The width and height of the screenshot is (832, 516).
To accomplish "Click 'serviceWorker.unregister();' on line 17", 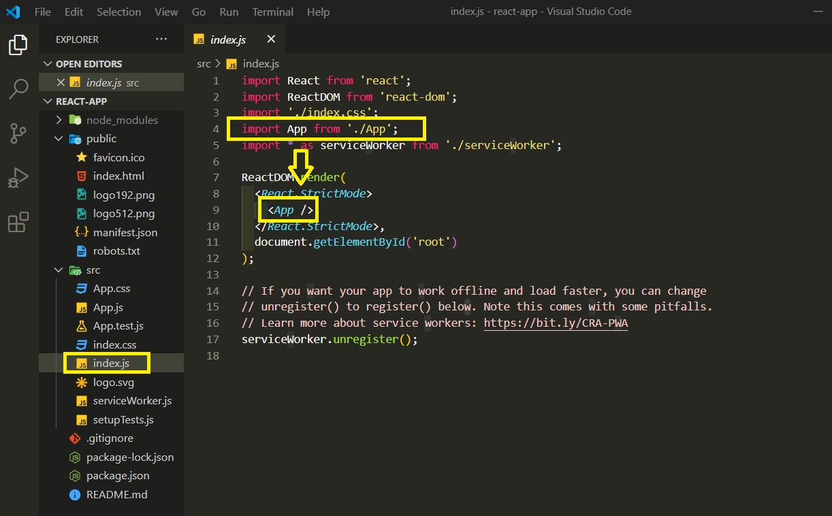I will click(330, 339).
